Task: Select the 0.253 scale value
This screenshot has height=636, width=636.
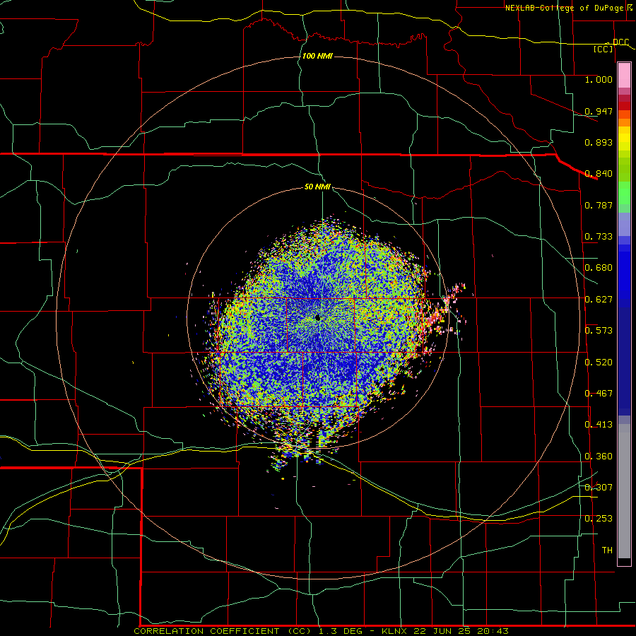Action: (599, 519)
